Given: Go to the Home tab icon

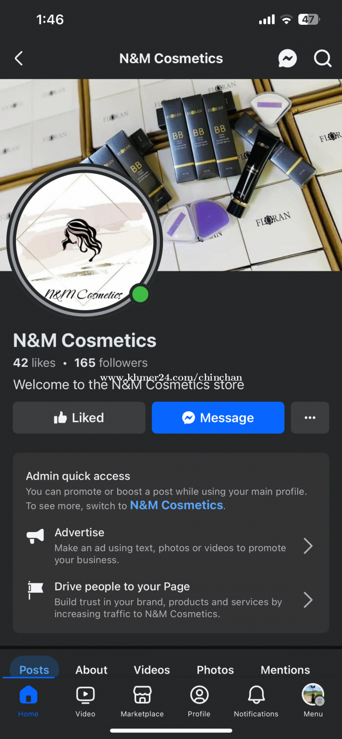Looking at the screenshot, I should point(28,695).
